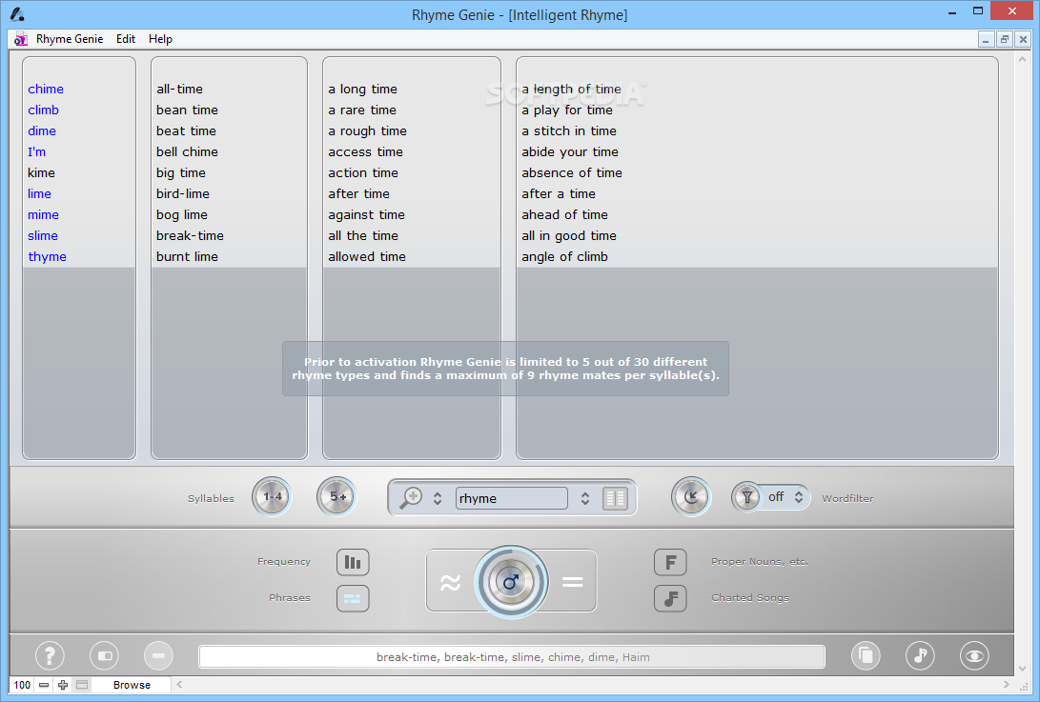
Task: Toggle Proper Nouns F button
Action: pyautogui.click(x=670, y=562)
